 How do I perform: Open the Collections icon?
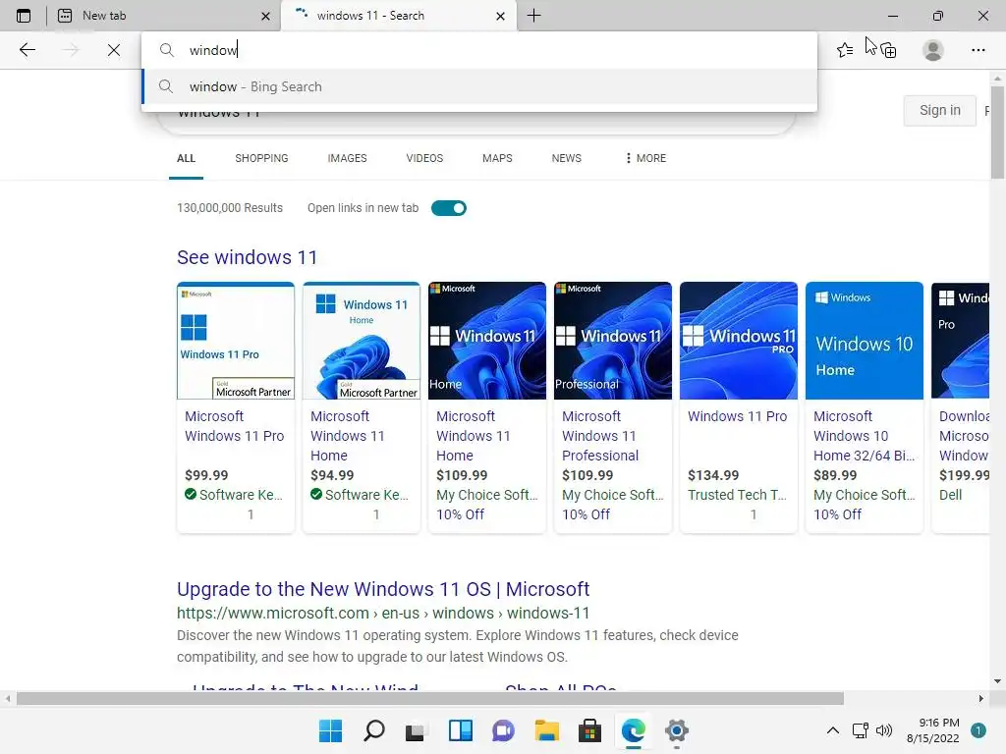click(888, 50)
